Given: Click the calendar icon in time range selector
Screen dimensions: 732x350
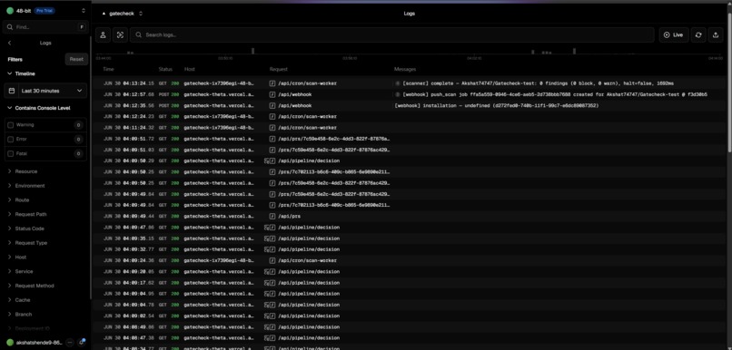Looking at the screenshot, I should 12,91.
